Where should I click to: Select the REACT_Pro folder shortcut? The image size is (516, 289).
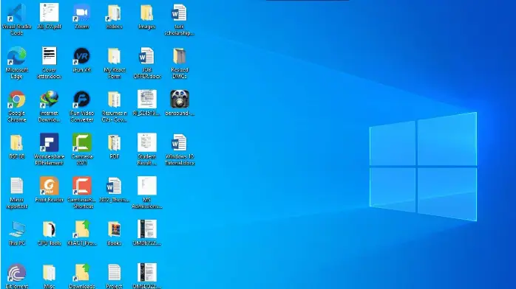(81, 229)
